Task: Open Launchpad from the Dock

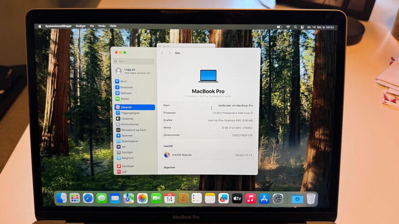Action: click(x=75, y=198)
